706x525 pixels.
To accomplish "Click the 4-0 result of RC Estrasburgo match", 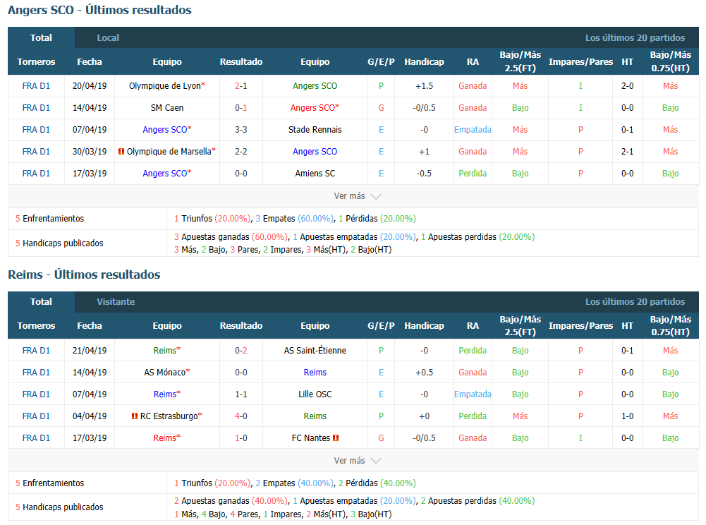I will click(241, 416).
